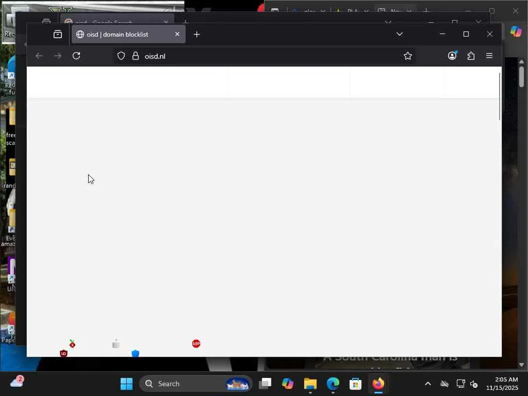Screen dimensions: 528x396
Task: Show hidden system tray icons chevron
Action: pos(427,384)
